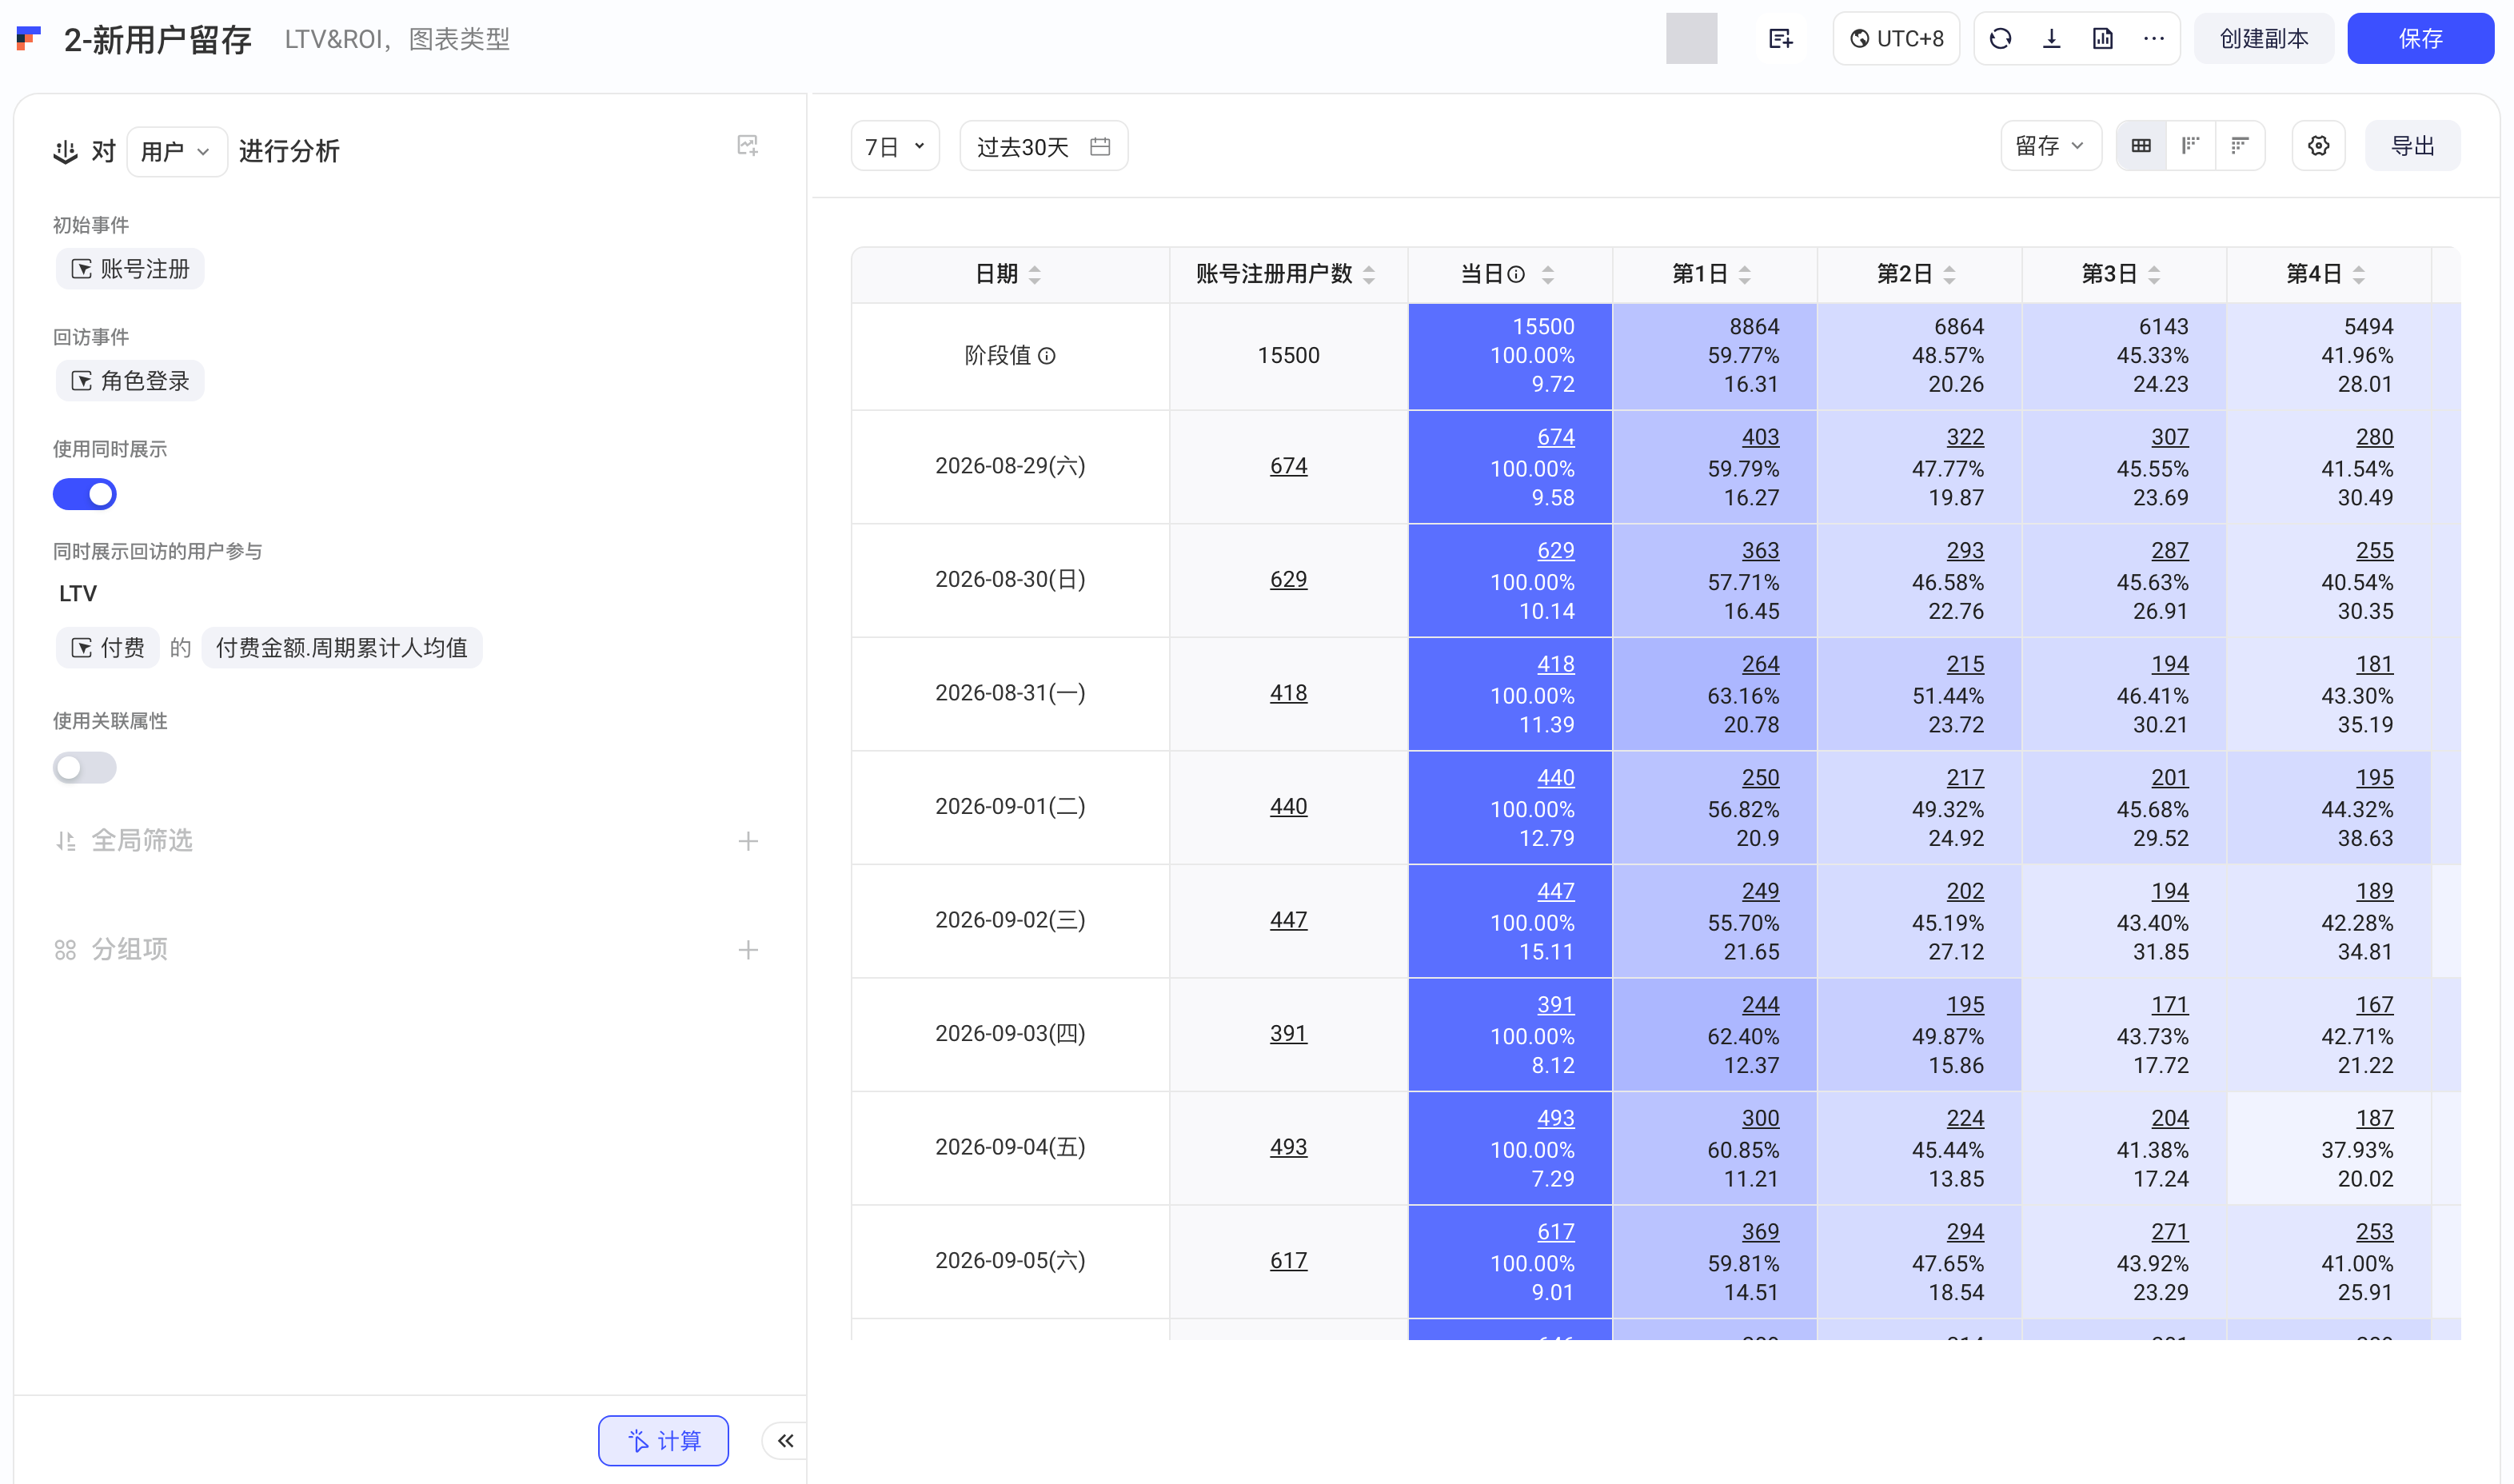The height and width of the screenshot is (1484, 2514).
Task: Click 创建副本 button
Action: tap(2263, 39)
